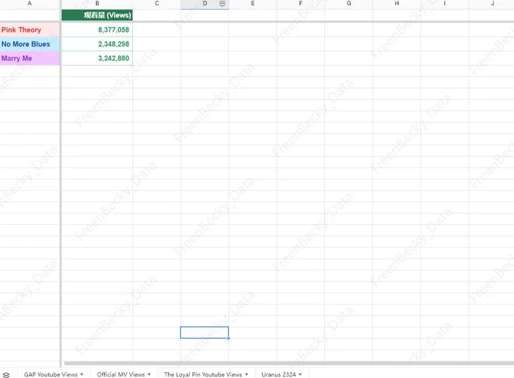The image size is (514, 378).
Task: Expand GAP Youtube Views tab dropdown arrow
Action: pyautogui.click(x=82, y=374)
